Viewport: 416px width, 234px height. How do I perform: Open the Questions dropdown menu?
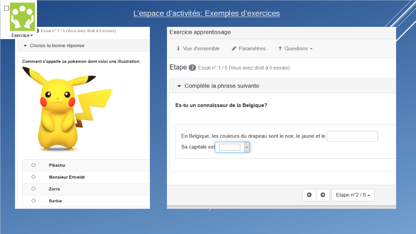point(295,48)
